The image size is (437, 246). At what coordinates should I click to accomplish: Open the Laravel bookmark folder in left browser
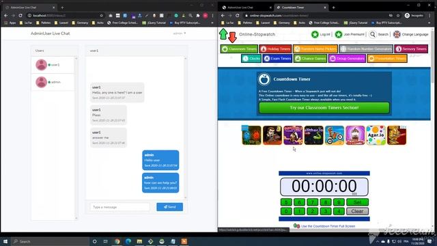61,23
